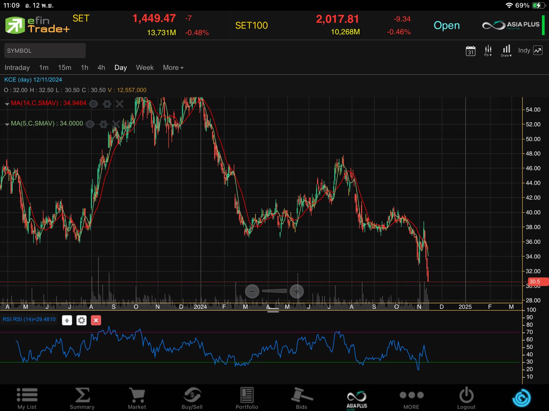The height and width of the screenshot is (411, 549).
Task: Open My List tab
Action: 27,398
